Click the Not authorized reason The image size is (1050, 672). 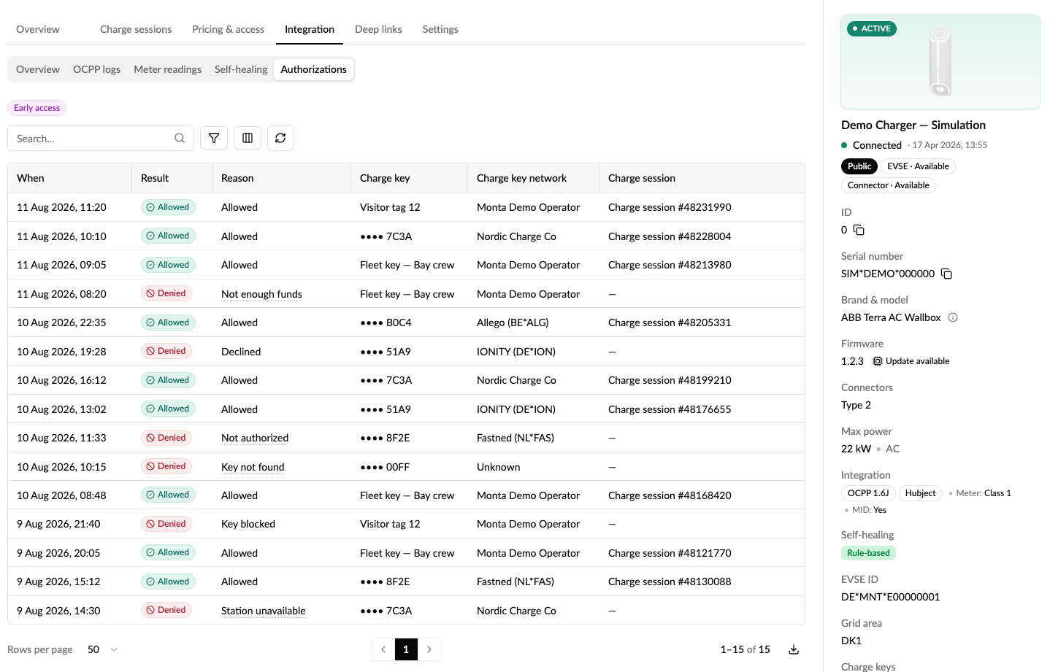tap(255, 438)
